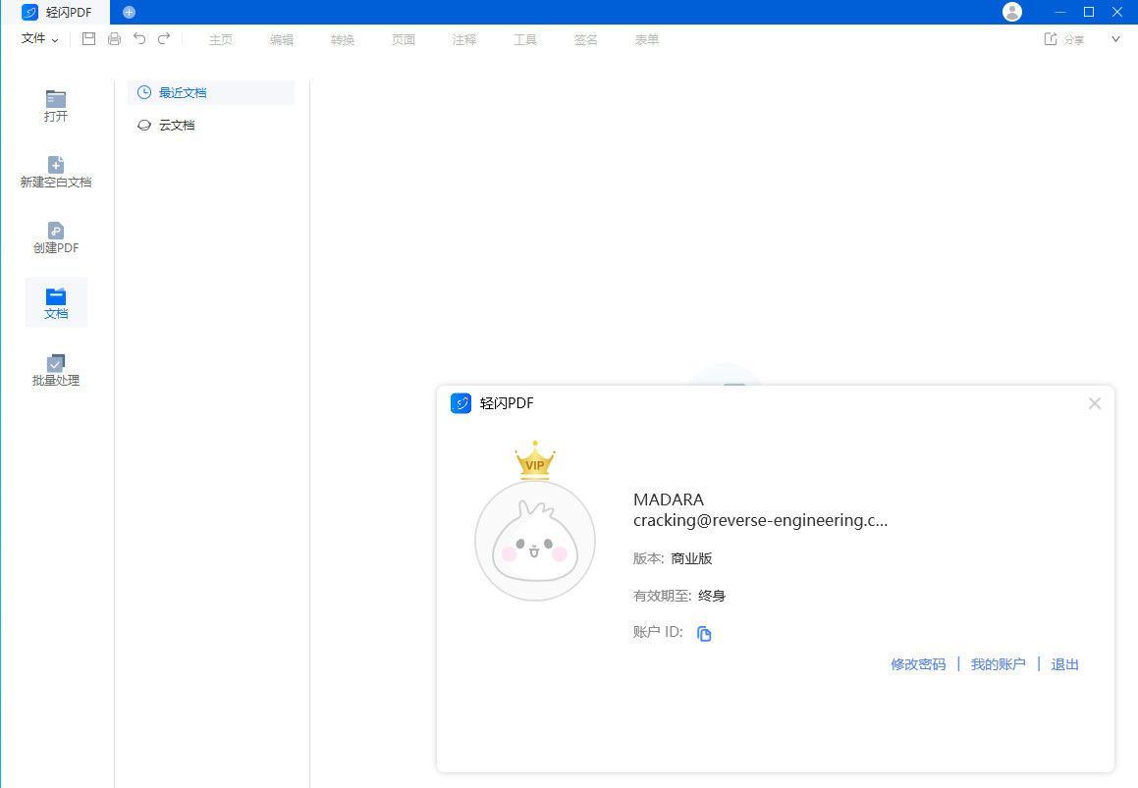Image resolution: width=1138 pixels, height=788 pixels.
Task: Copy the account ID using the copy icon
Action: (x=704, y=634)
